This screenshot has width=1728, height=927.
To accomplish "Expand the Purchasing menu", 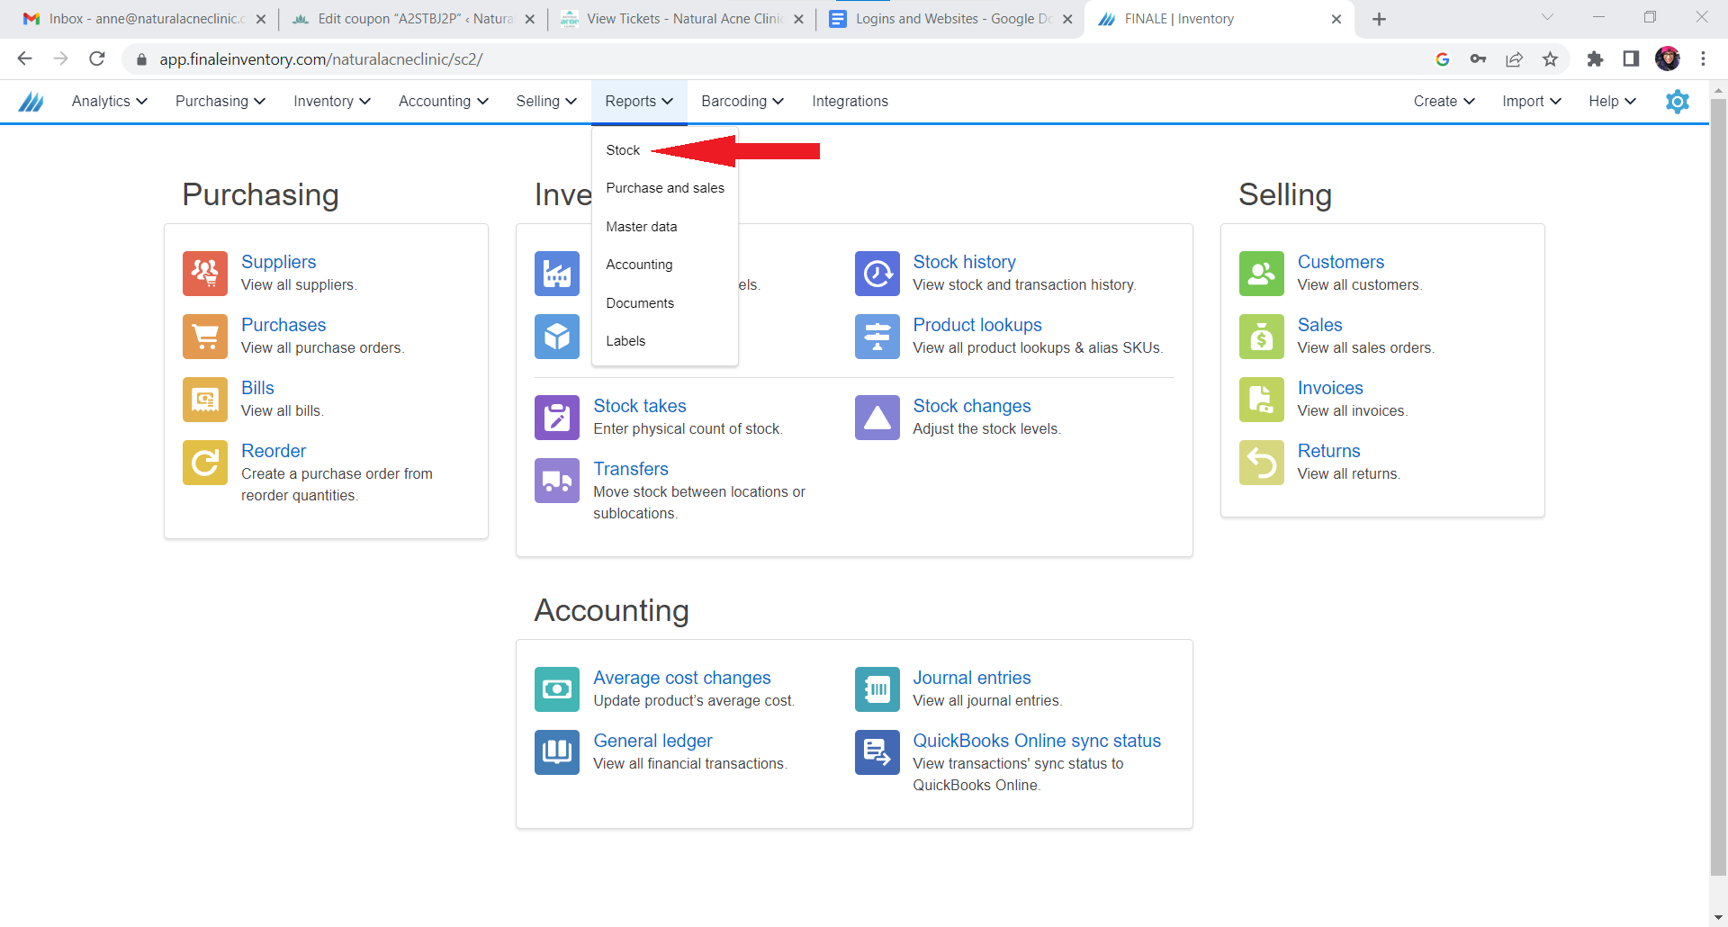I will tap(220, 102).
